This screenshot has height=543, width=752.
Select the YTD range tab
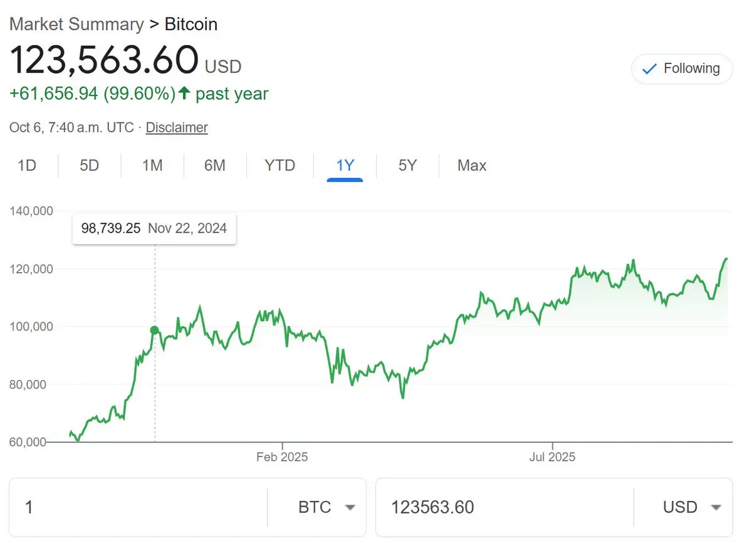pyautogui.click(x=279, y=166)
